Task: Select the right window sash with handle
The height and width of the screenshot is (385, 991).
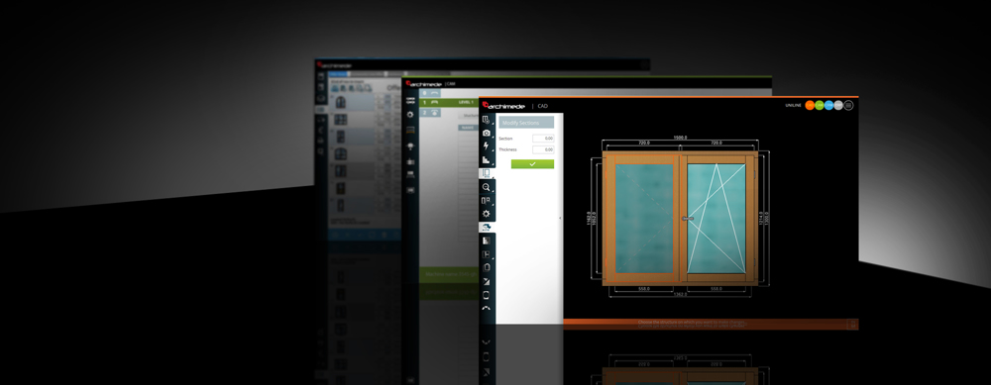Action: [716, 219]
